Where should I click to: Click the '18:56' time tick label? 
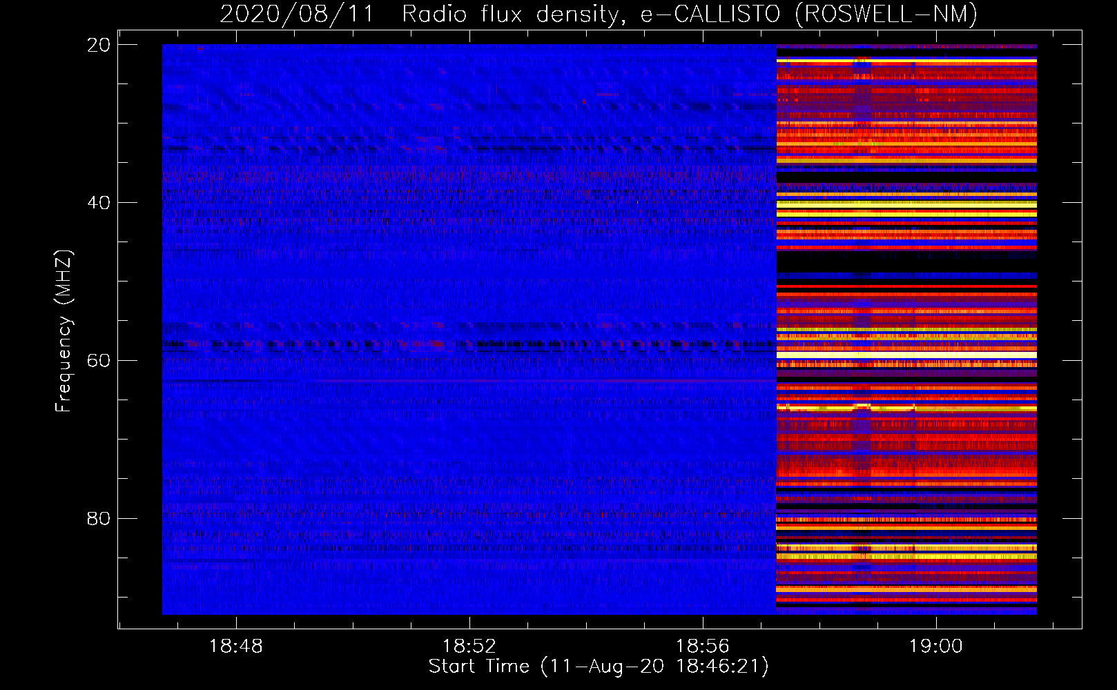tap(703, 647)
